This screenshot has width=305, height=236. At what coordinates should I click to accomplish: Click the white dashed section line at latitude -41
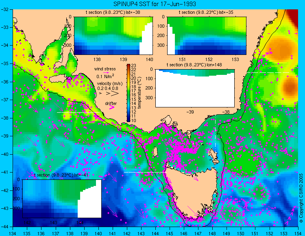coord(145,172)
